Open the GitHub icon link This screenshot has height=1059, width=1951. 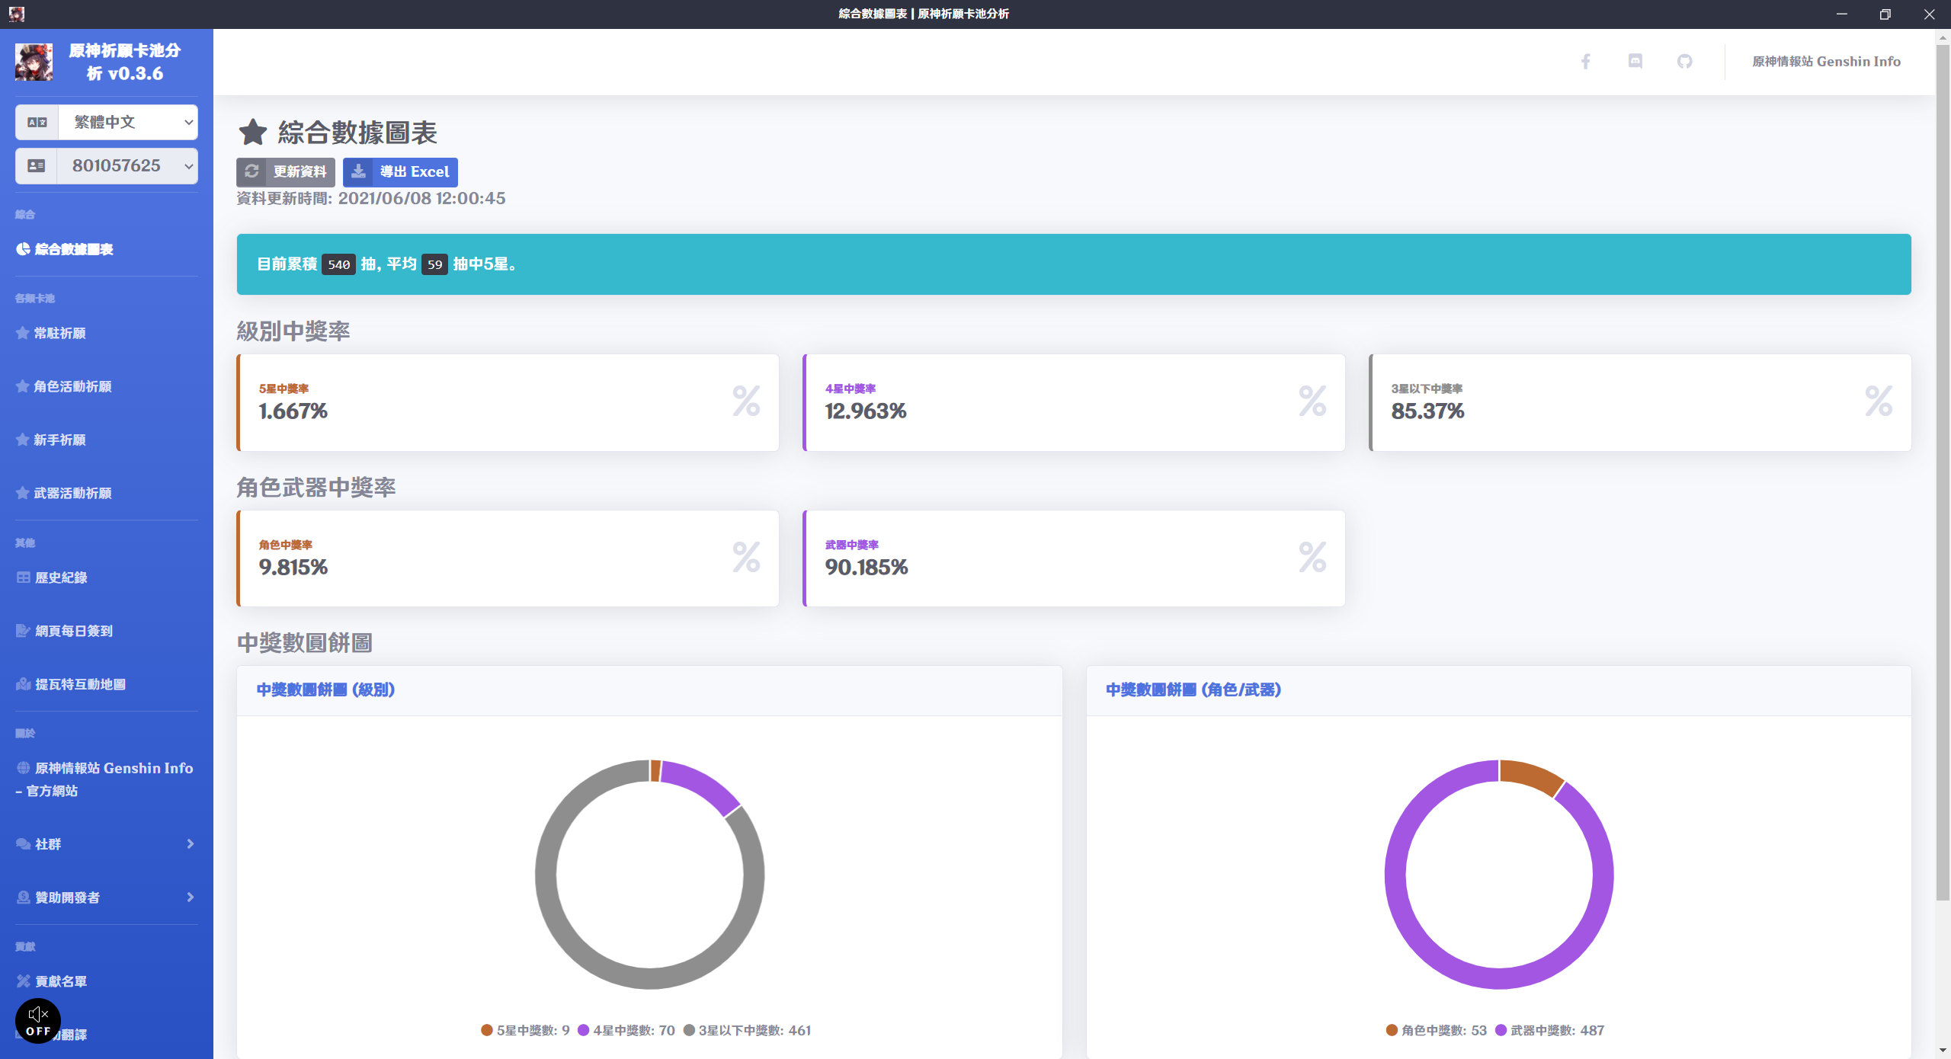click(1684, 62)
